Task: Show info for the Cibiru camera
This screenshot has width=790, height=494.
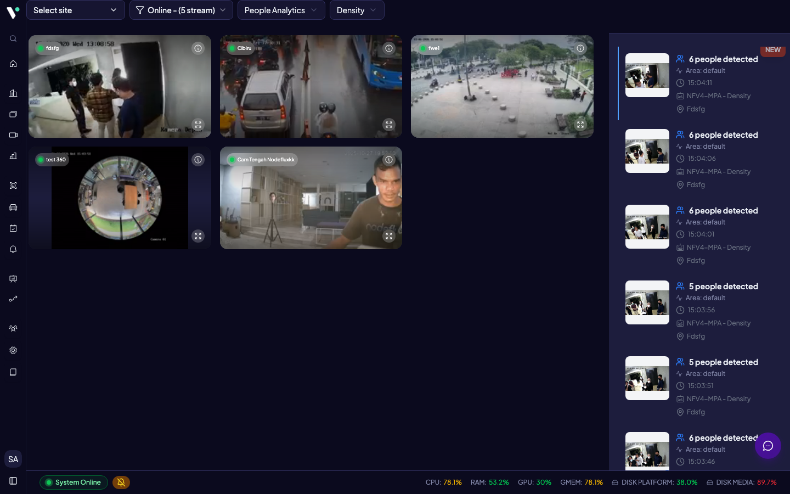Action: click(389, 48)
